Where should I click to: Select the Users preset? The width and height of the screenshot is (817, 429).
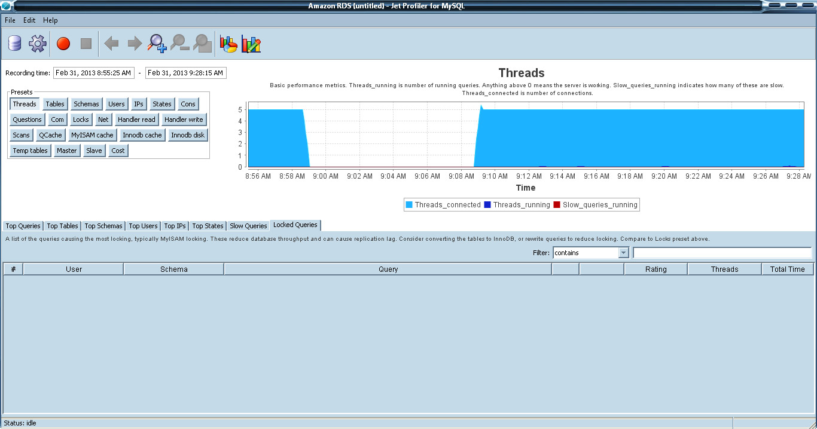[x=117, y=104]
